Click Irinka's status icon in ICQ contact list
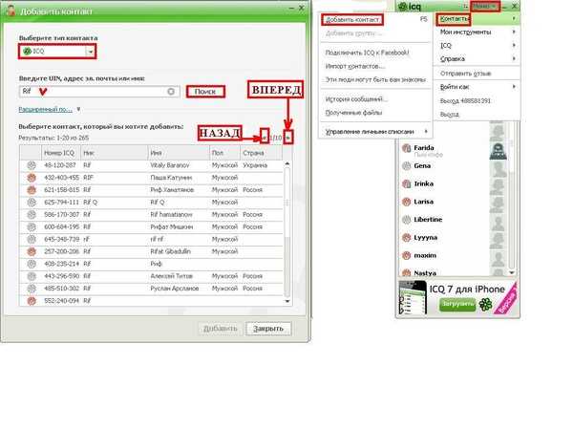This screenshot has width=573, height=430. (407, 183)
